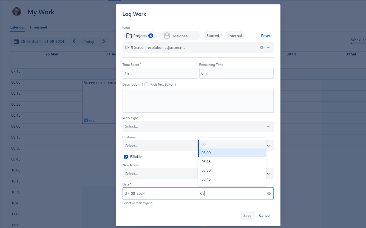366x228 pixels.
Task: Clear the selected KP-9 issue
Action: coord(262,47)
